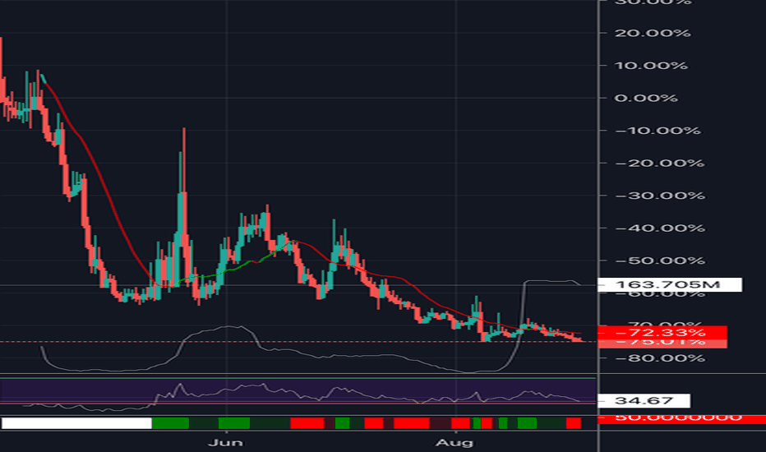This screenshot has height=452, width=766.
Task: Click the 0.00% axis label
Action: 646,99
